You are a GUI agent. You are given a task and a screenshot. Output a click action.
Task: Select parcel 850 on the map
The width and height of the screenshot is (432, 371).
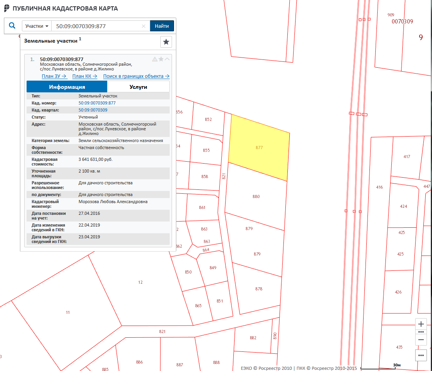click(x=188, y=272)
